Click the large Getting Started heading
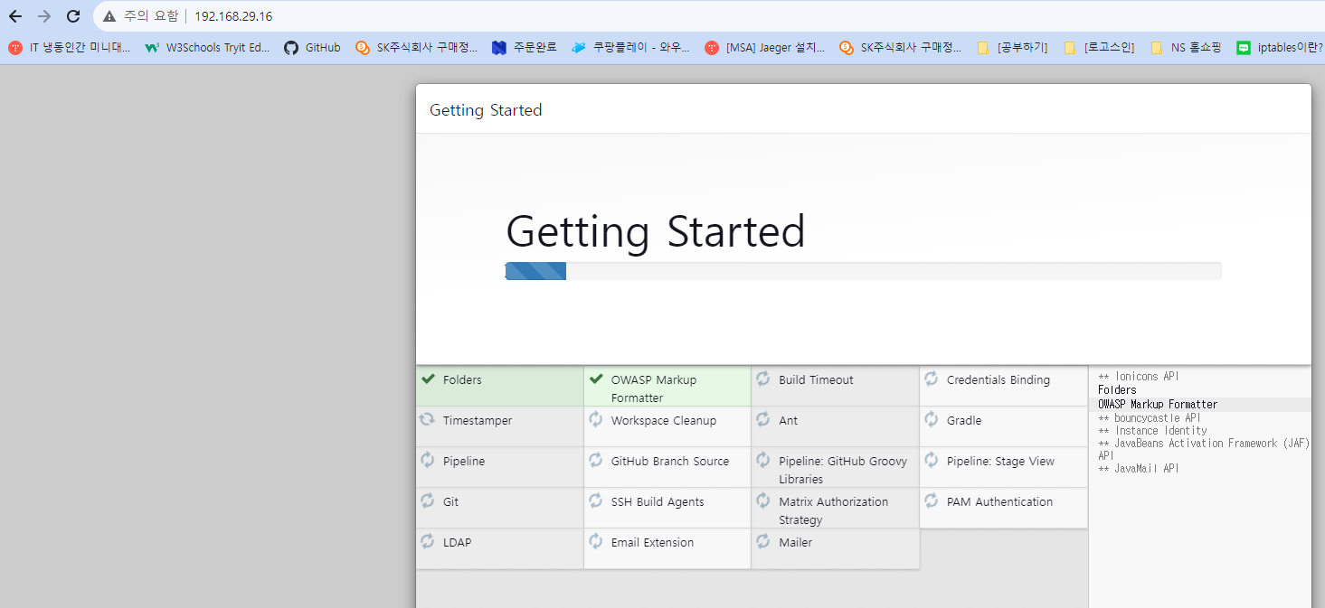 click(x=655, y=231)
